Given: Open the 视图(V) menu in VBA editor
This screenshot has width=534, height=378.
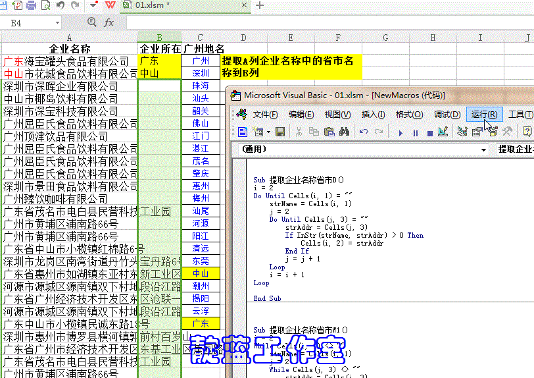Looking at the screenshot, I should point(337,115).
